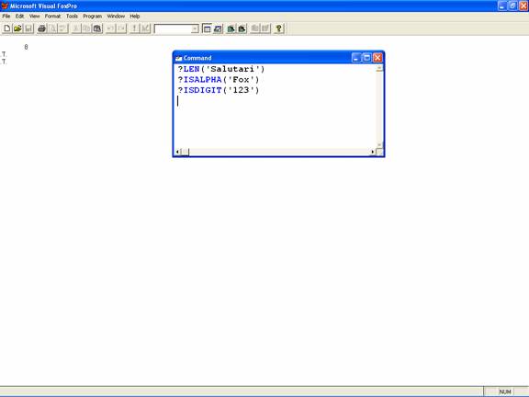Viewport: 529px width, 397px height.
Task: Click the Open file toolbar icon
Action: [17, 28]
